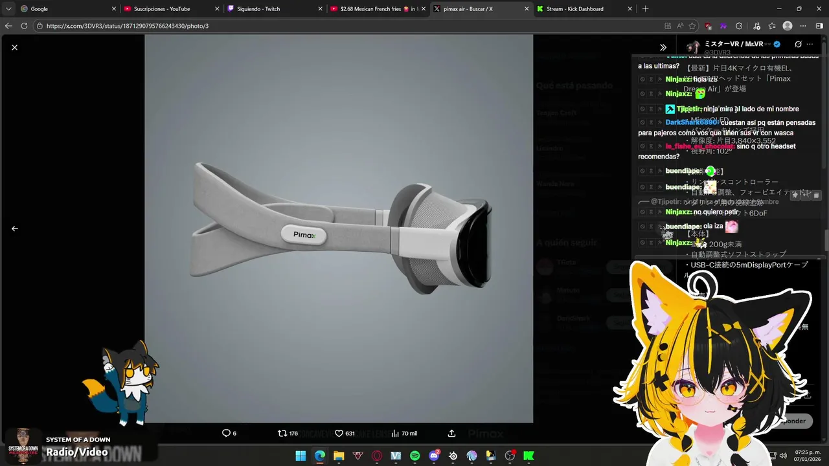829x466 pixels.
Task: Open the 7TV extension icon
Action: 723,26
